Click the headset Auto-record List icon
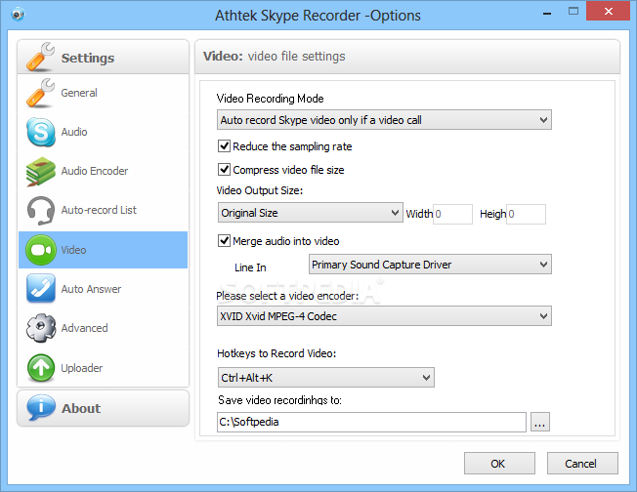637x492 pixels. point(41,210)
